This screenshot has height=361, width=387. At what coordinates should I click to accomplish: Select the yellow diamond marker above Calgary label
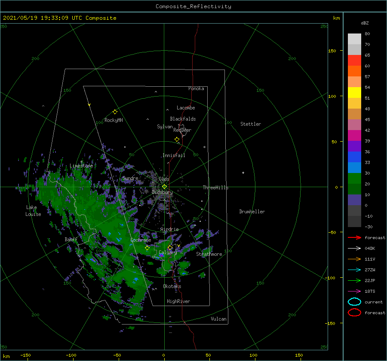coord(170,247)
